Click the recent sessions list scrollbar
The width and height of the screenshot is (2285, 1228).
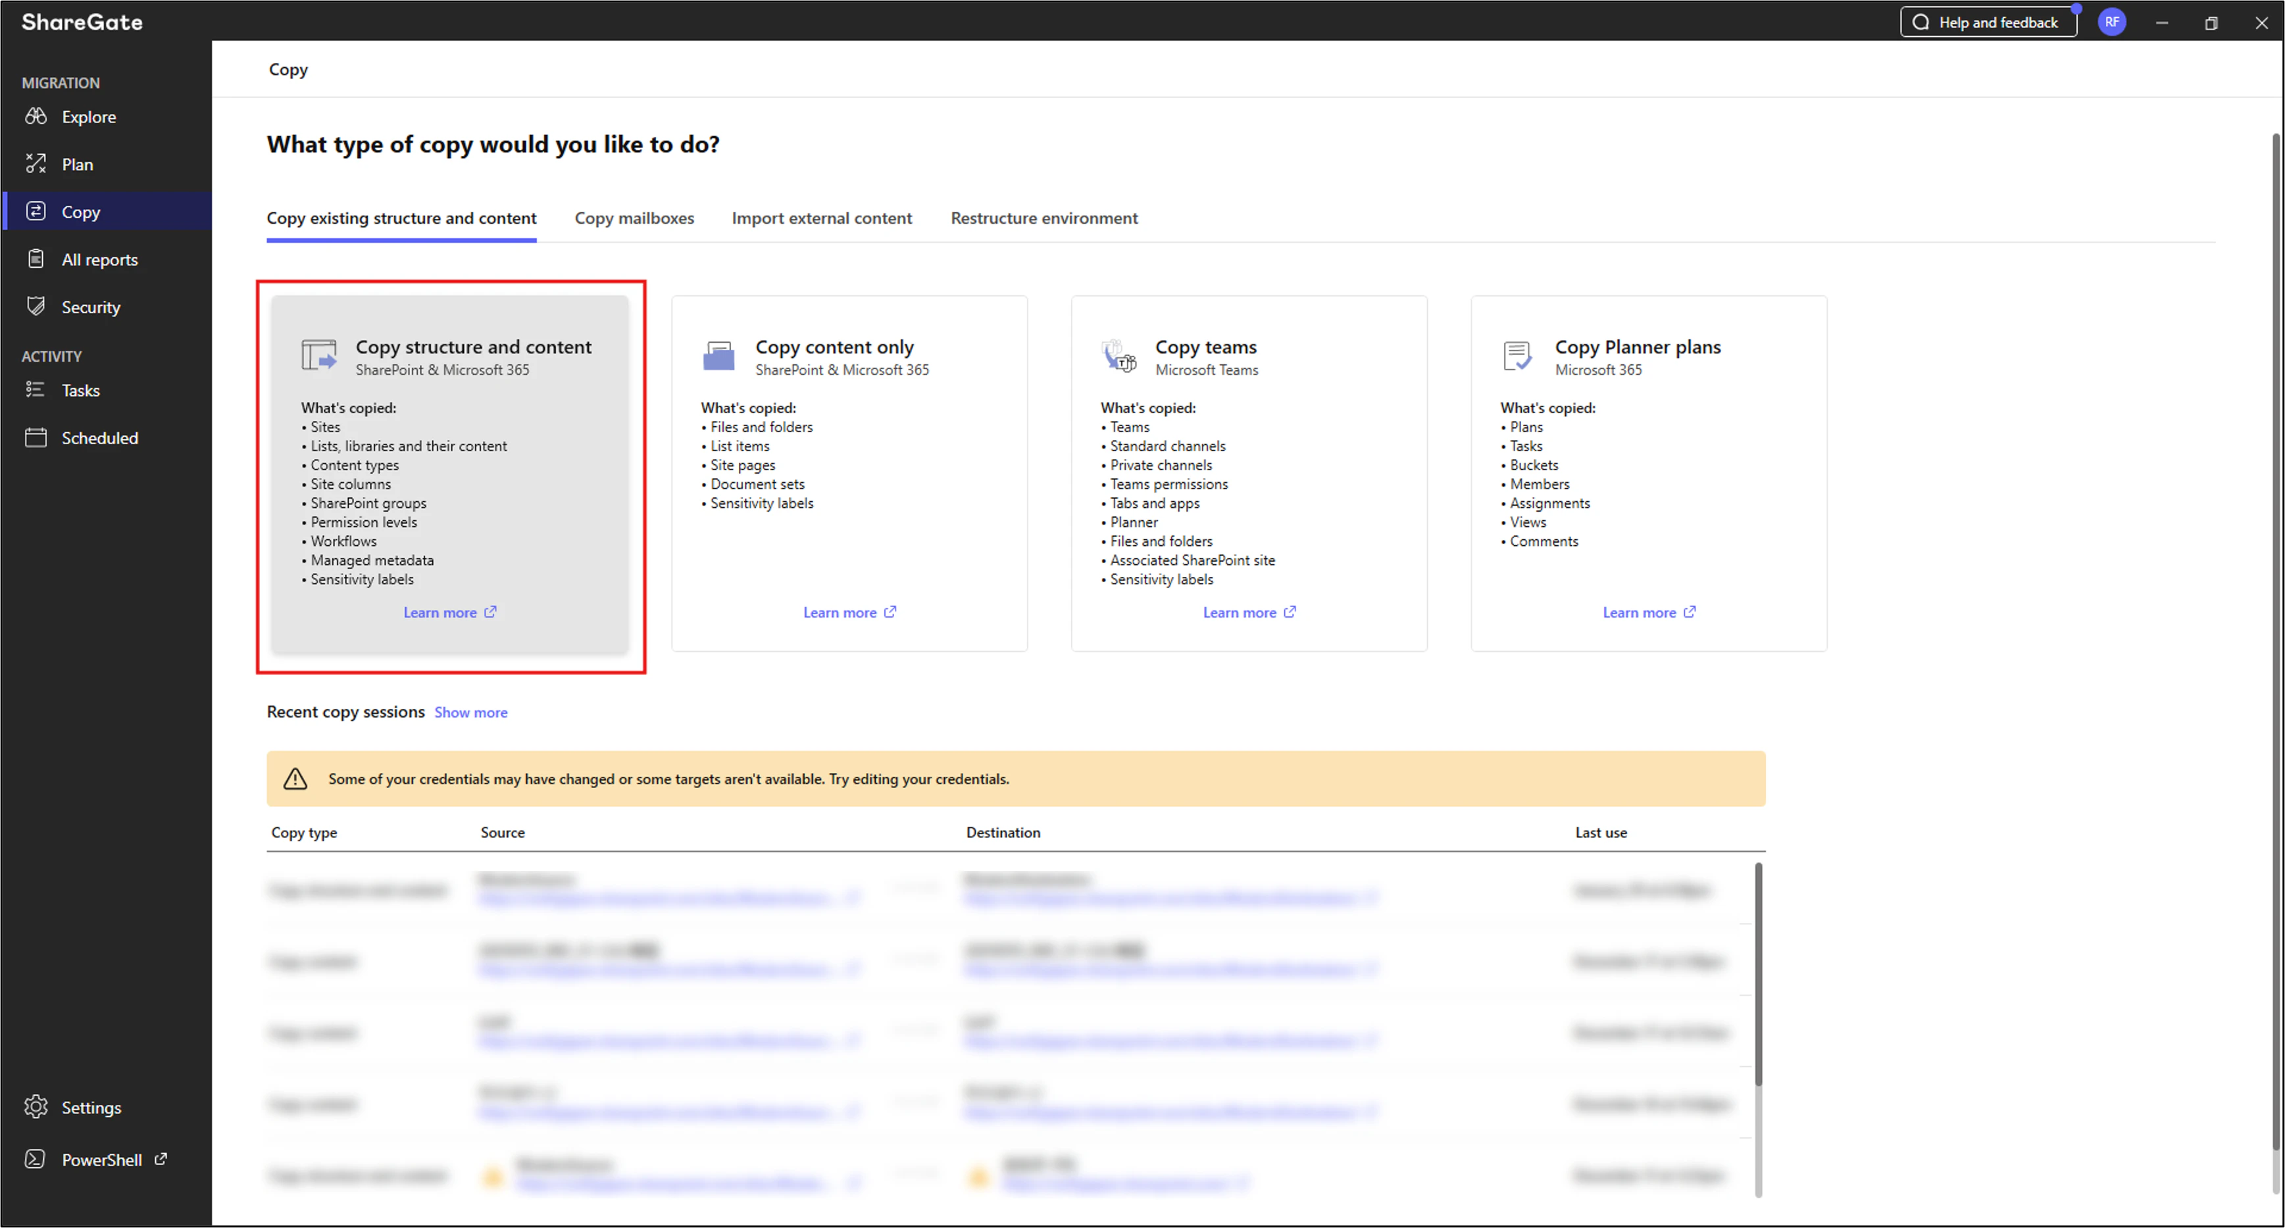point(1758,973)
